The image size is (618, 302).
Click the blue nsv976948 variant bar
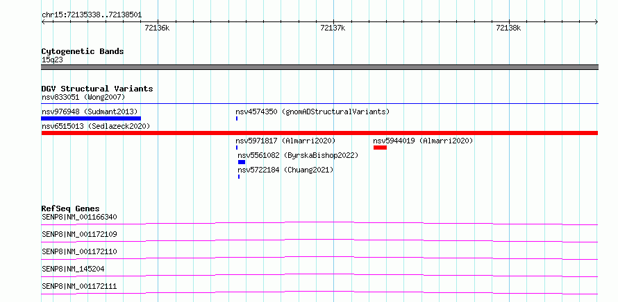(x=91, y=118)
